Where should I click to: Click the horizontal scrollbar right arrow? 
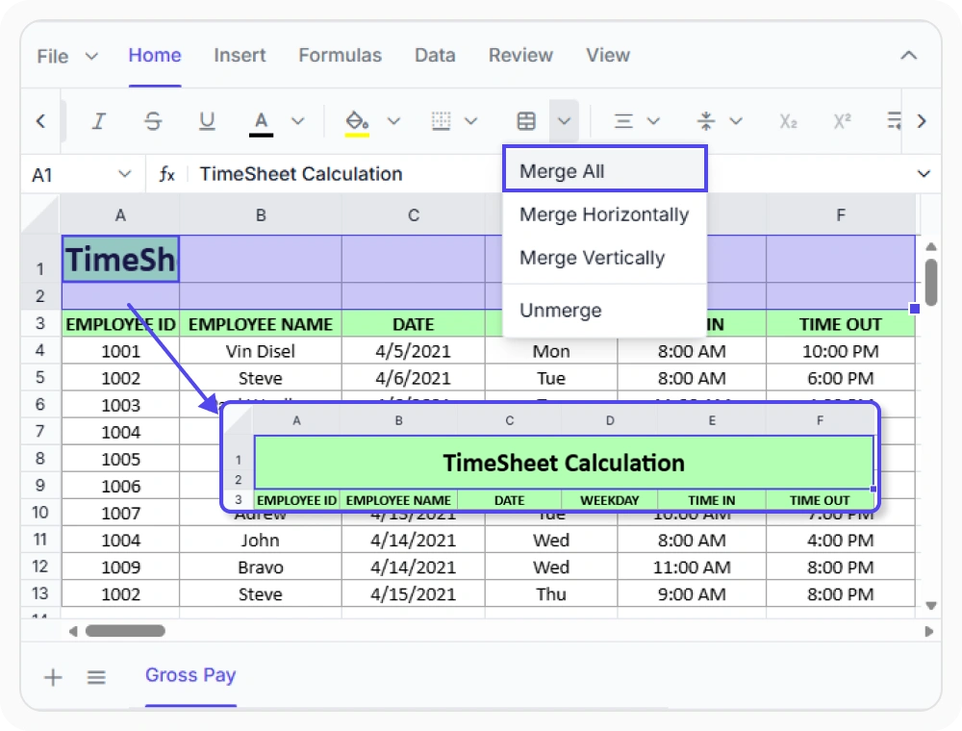coord(929,631)
